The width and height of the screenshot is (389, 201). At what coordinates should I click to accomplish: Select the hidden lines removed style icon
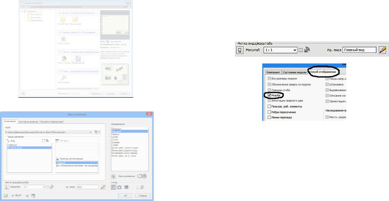(x=119, y=187)
